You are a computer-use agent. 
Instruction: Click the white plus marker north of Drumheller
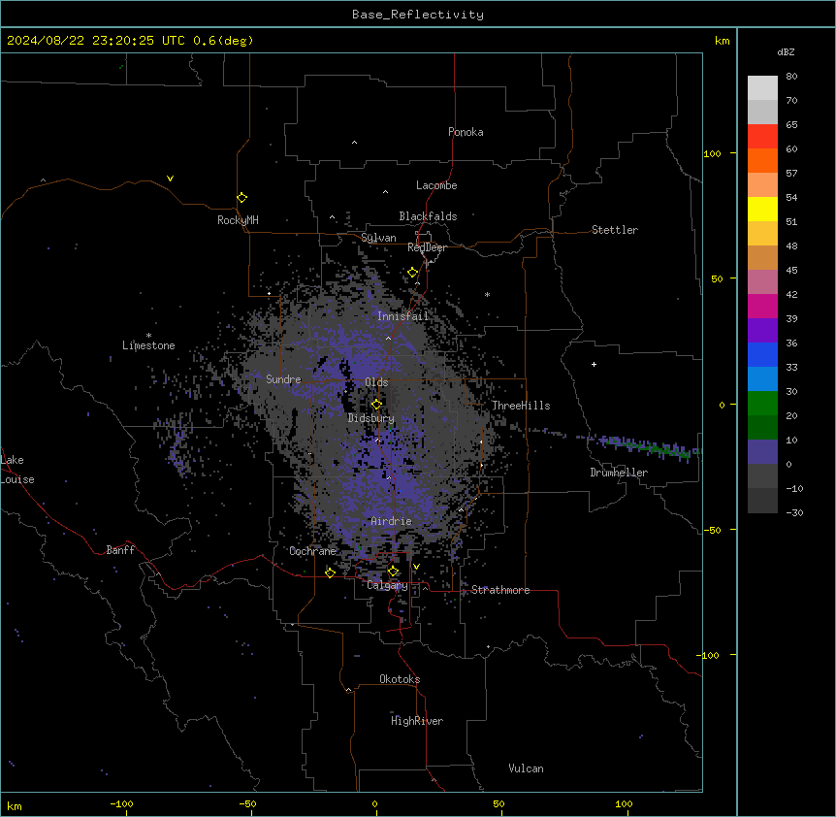[x=594, y=364]
